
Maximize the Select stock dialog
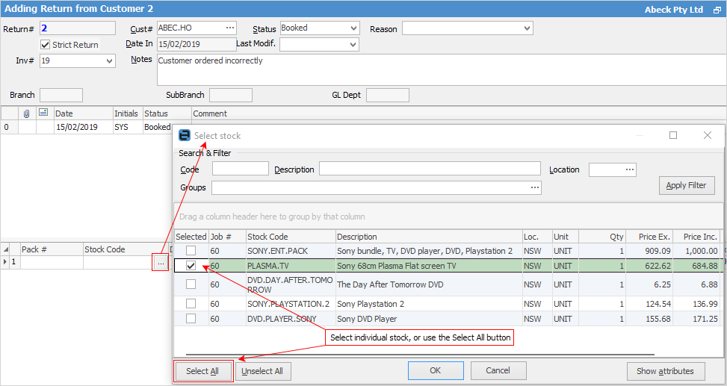tap(673, 135)
